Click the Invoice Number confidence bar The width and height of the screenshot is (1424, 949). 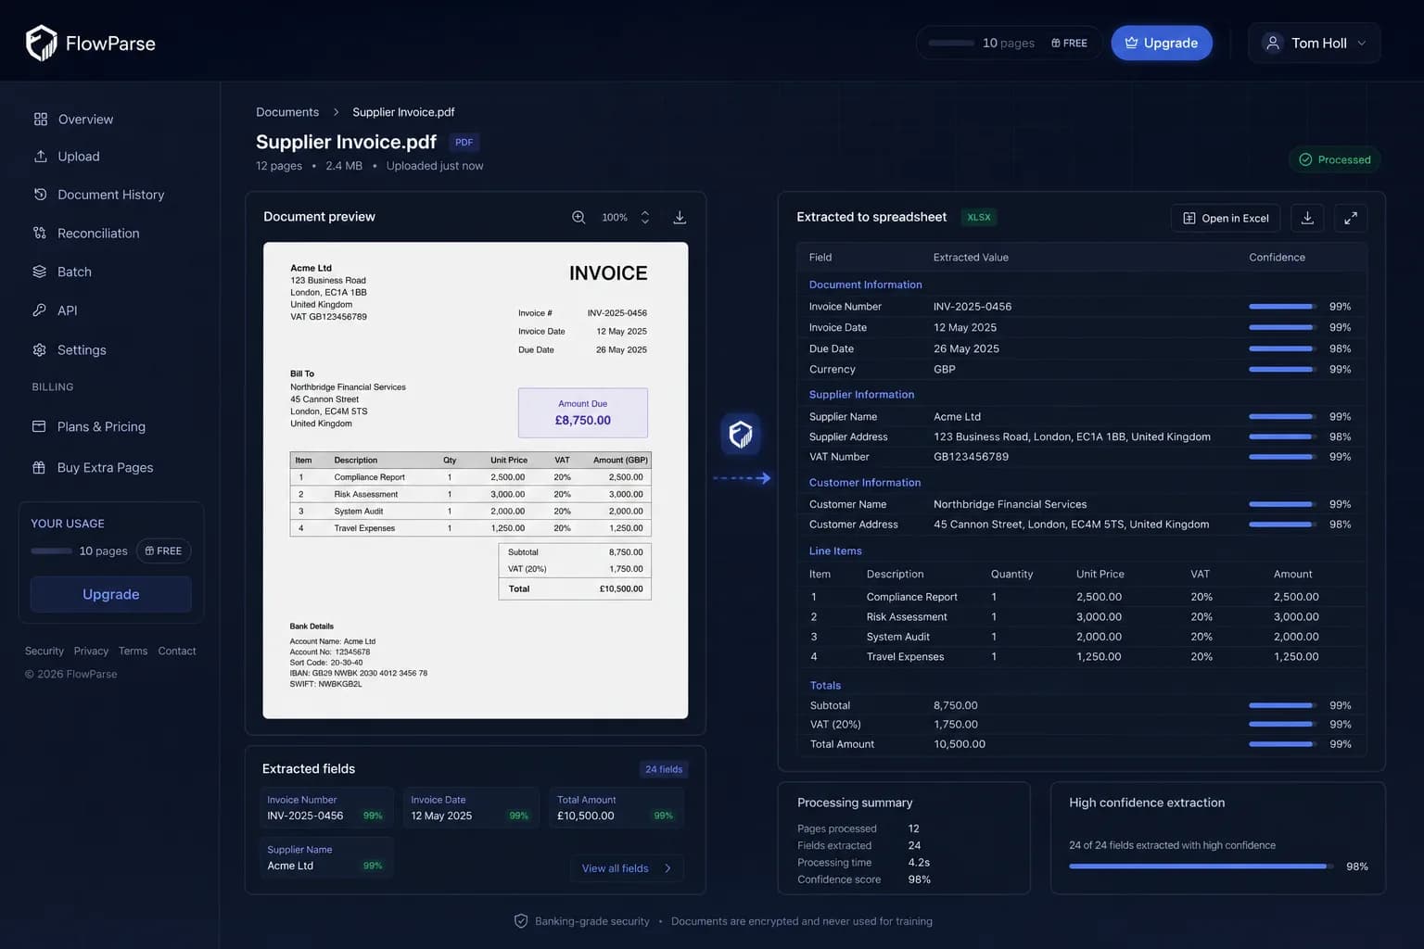[x=1282, y=306]
